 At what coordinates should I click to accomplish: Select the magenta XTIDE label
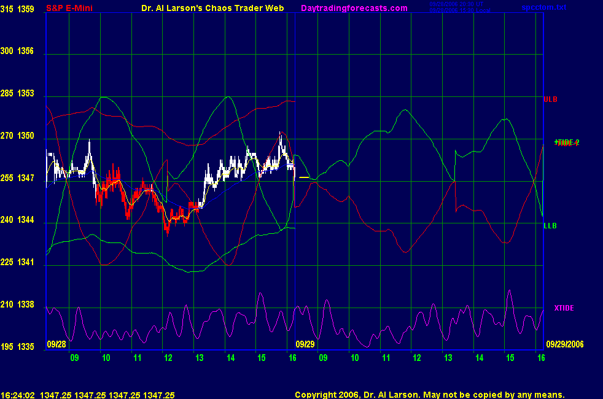(564, 308)
